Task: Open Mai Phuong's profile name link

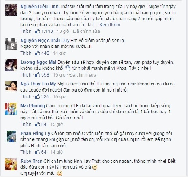Action: point(32,106)
